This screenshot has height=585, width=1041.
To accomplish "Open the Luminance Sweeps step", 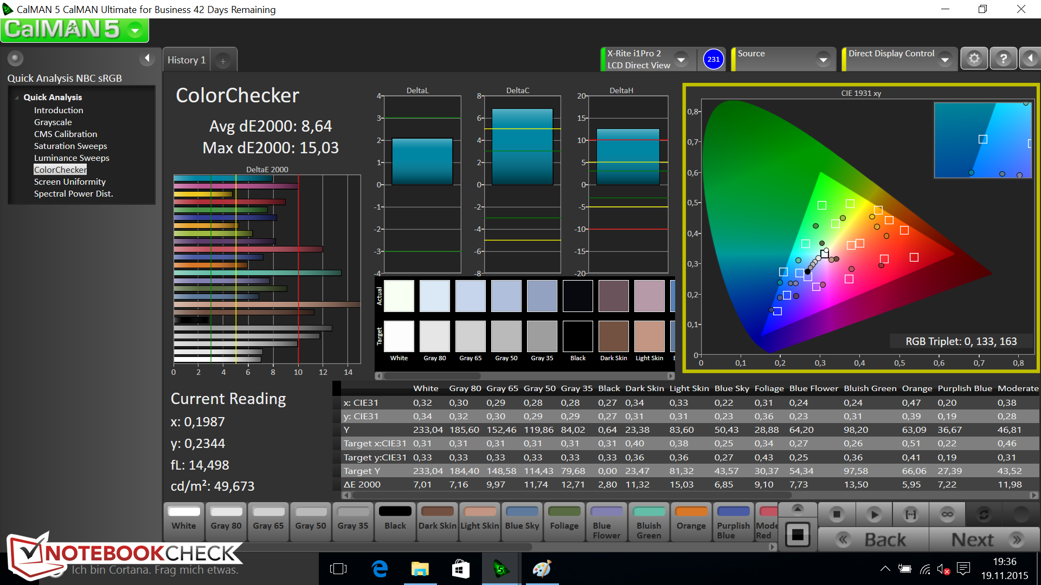I will [72, 158].
